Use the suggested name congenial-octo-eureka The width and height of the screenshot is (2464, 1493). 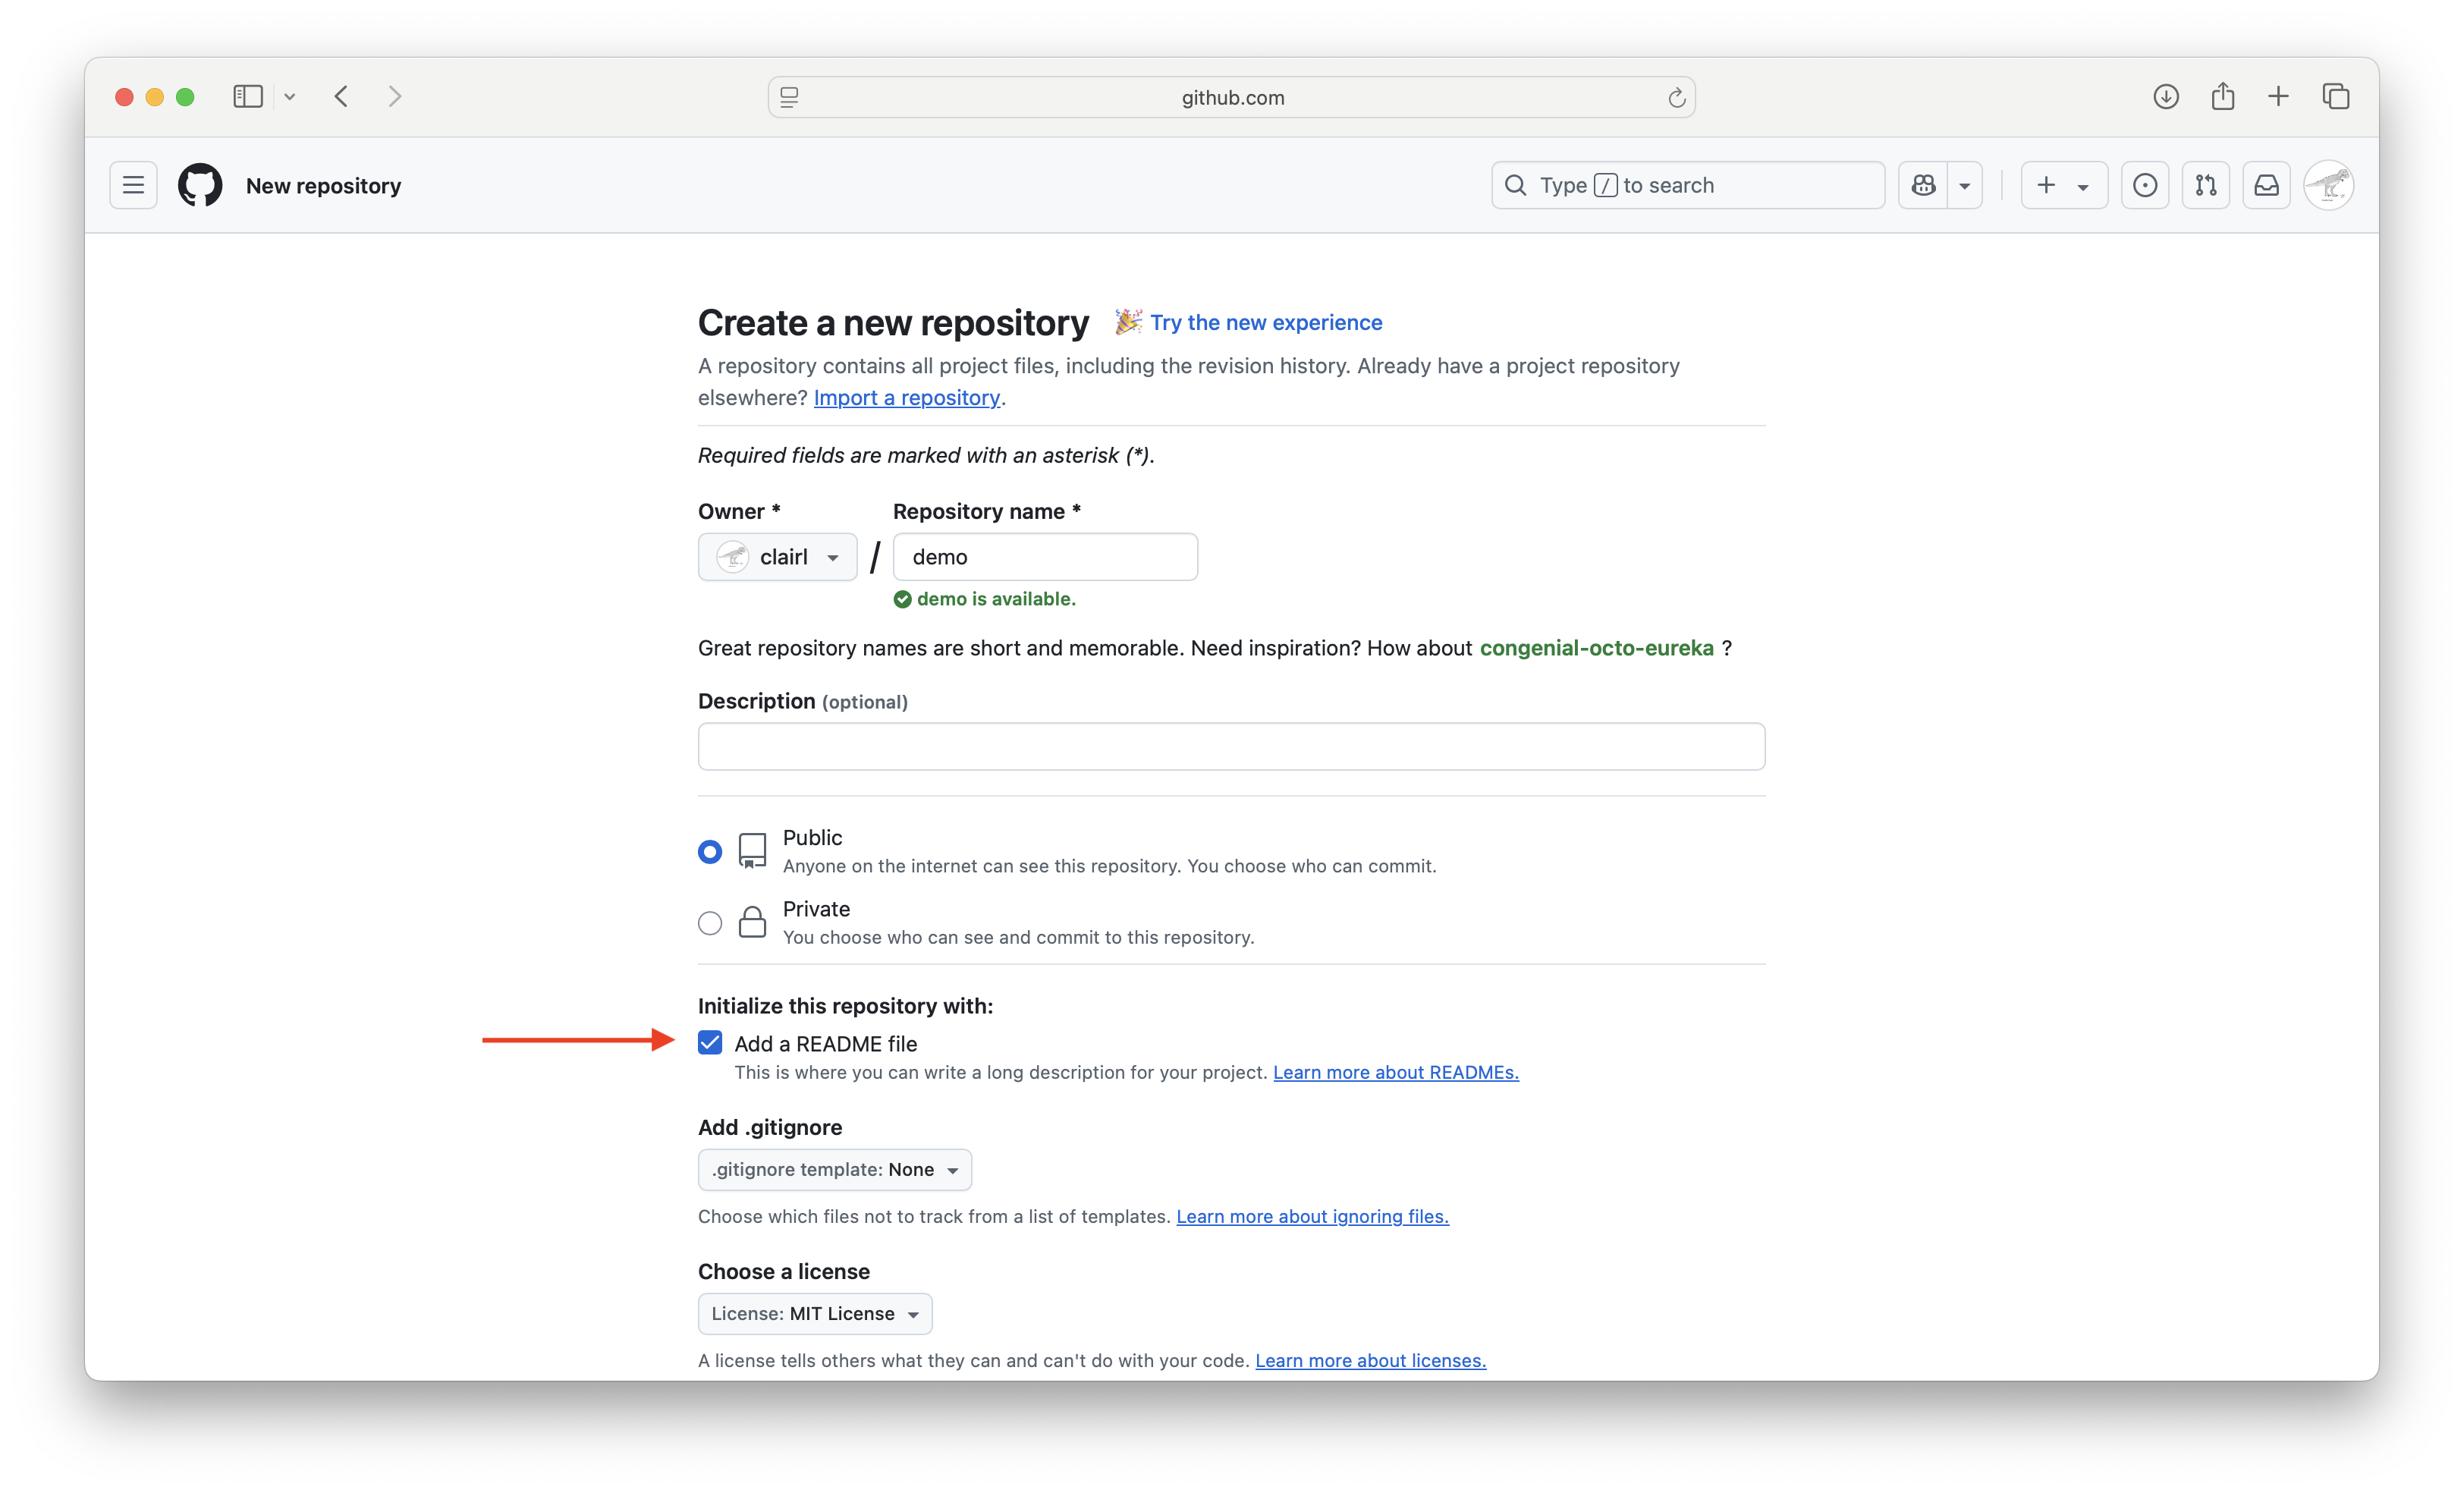coord(1596,648)
